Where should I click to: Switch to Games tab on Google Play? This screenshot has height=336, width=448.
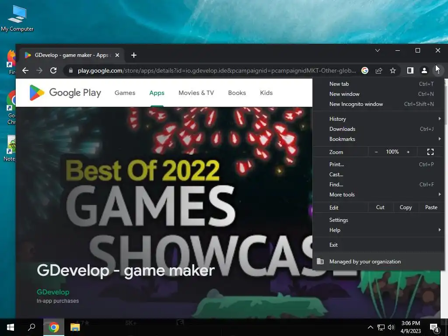click(x=125, y=93)
